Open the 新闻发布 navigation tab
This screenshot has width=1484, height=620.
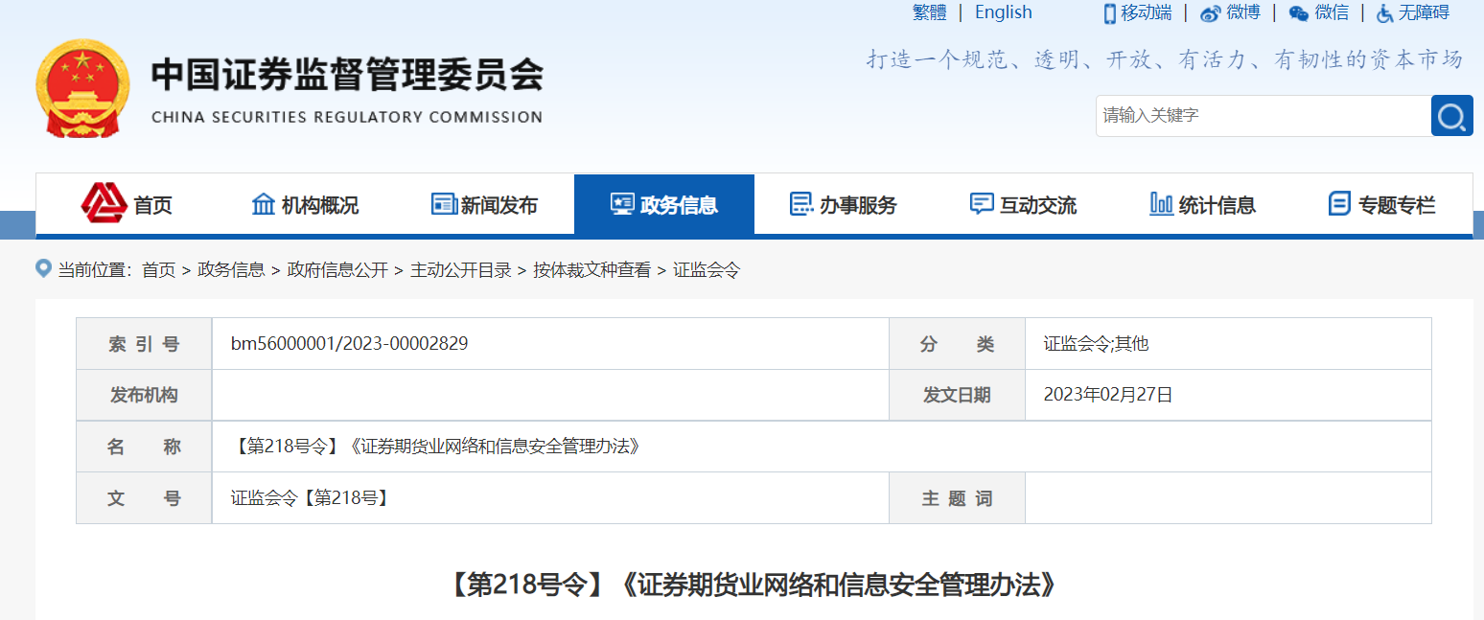484,204
